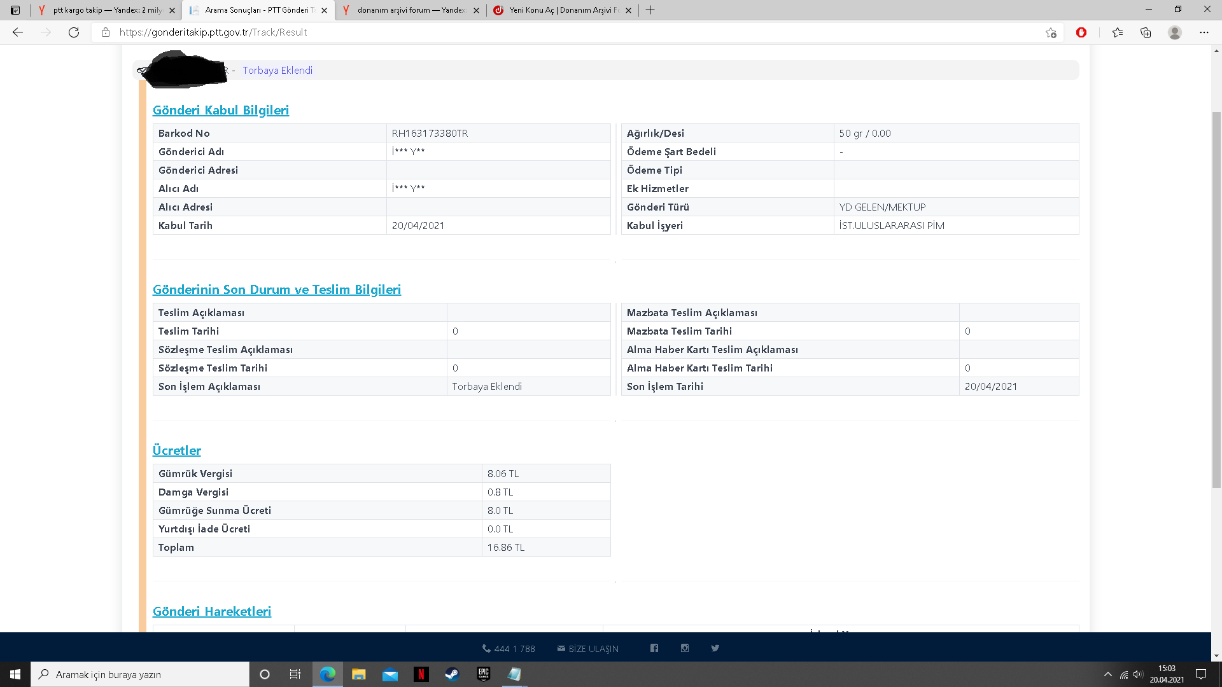Click the back navigation arrow
The image size is (1222, 687).
pyautogui.click(x=18, y=32)
